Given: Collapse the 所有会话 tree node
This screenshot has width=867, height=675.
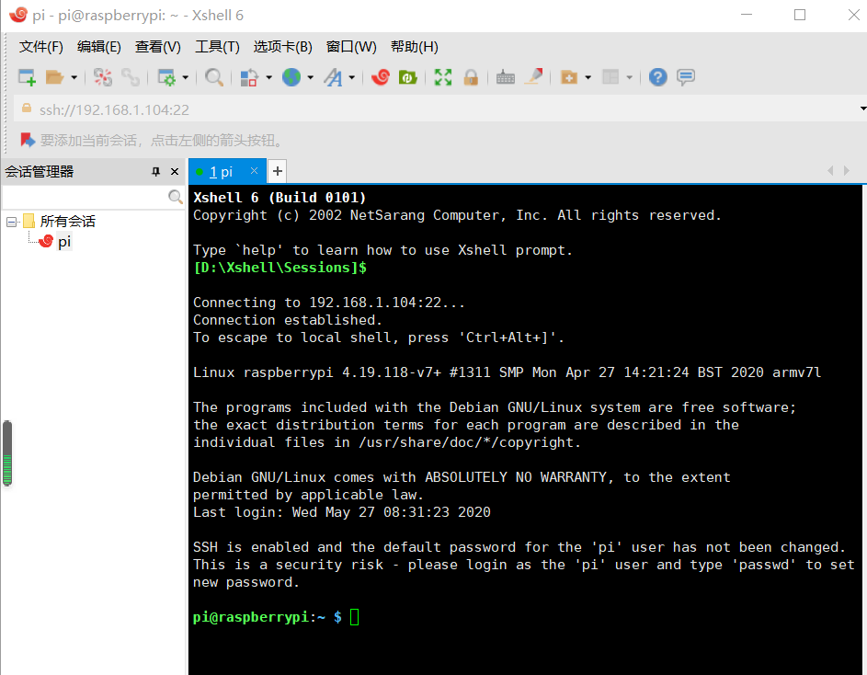Looking at the screenshot, I should coord(11,222).
